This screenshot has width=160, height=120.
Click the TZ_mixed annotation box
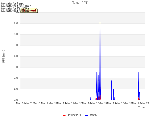pyautogui.click(x=29, y=10)
